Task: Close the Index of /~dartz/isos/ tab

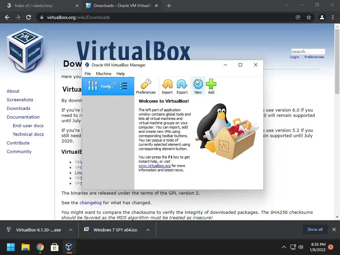Action: pyautogui.click(x=77, y=6)
